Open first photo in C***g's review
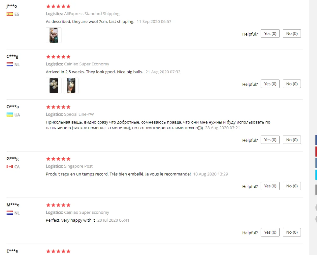This screenshot has width=317, height=255. pyautogui.click(x=54, y=85)
